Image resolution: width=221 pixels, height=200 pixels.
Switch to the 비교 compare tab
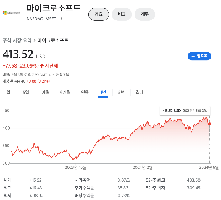coord(122,14)
